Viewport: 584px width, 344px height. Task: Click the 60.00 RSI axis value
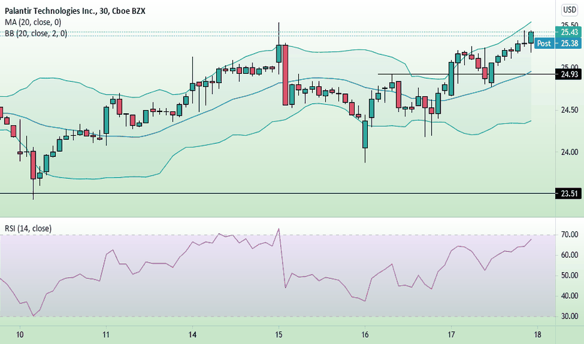pos(570,255)
